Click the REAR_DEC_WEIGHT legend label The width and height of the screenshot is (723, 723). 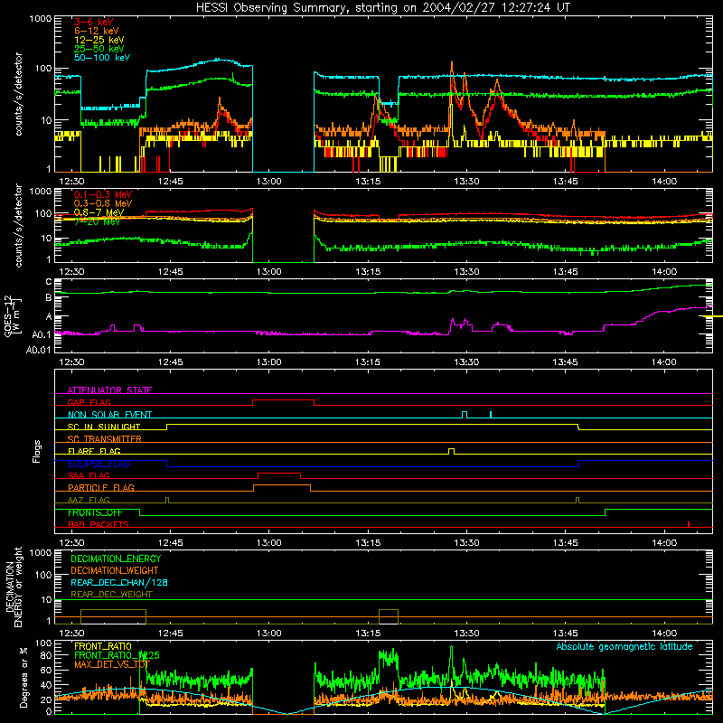pos(111,595)
